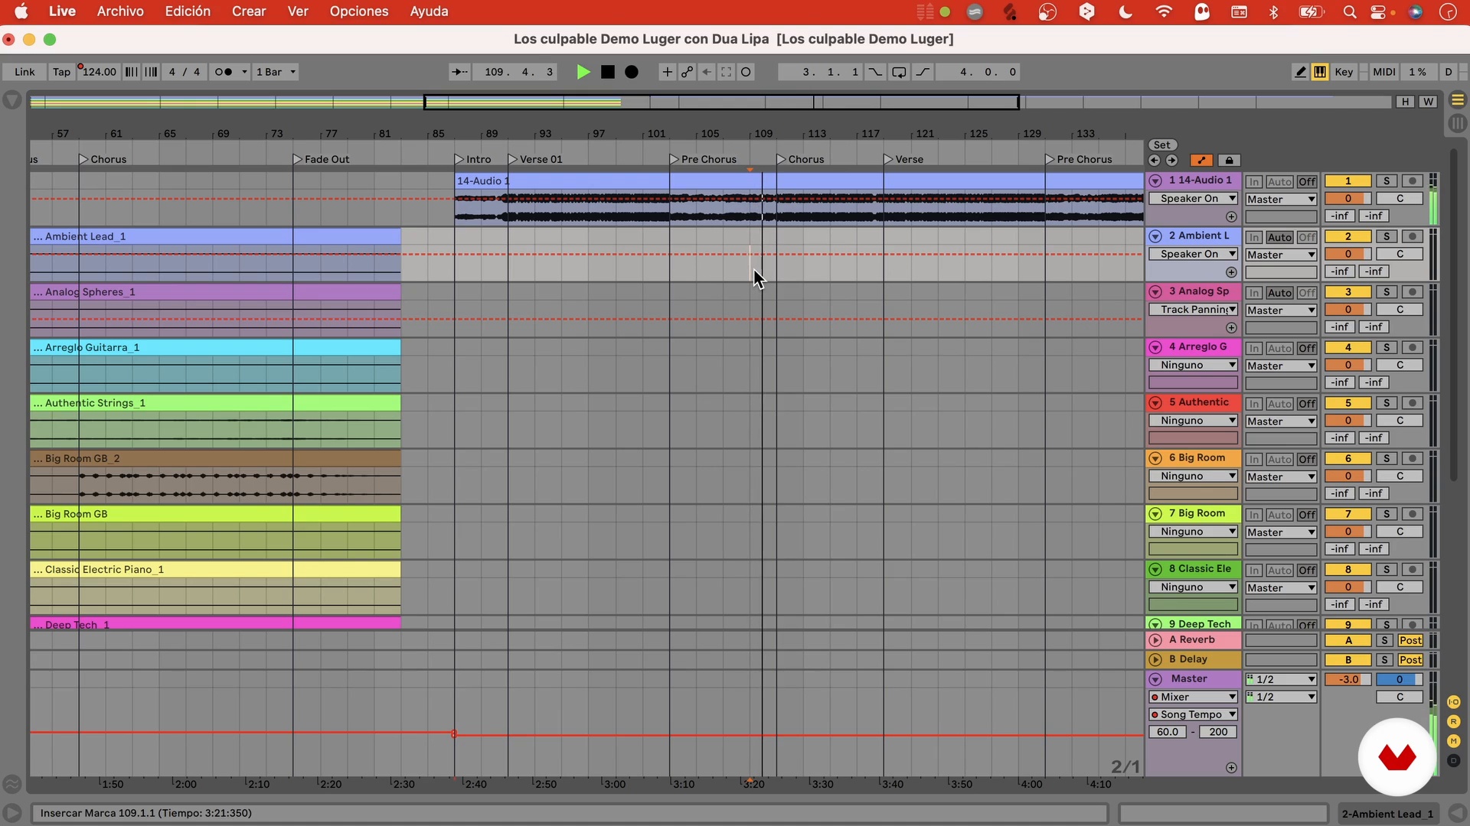This screenshot has width=1470, height=826.
Task: Click the H optimize height button
Action: [1405, 102]
